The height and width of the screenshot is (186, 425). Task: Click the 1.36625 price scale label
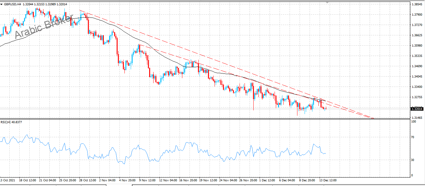(x=417, y=35)
